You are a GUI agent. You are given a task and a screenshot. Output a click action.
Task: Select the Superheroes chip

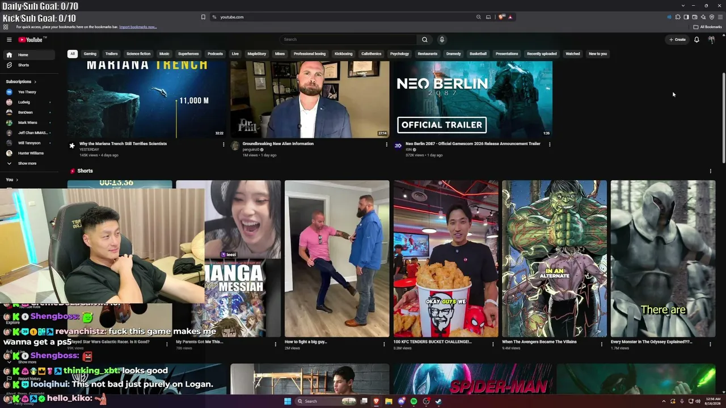[188, 54]
